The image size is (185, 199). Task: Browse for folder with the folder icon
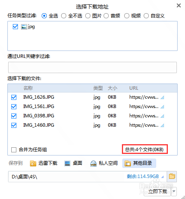(x=172, y=176)
